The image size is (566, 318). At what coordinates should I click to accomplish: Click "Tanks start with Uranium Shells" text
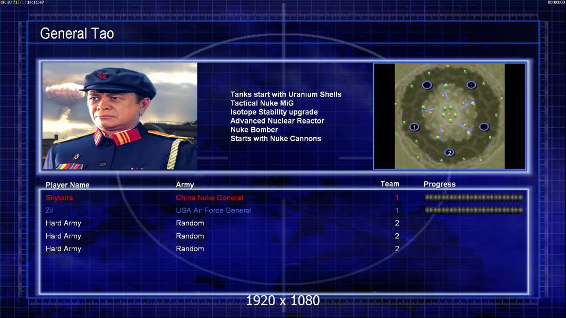tap(286, 94)
